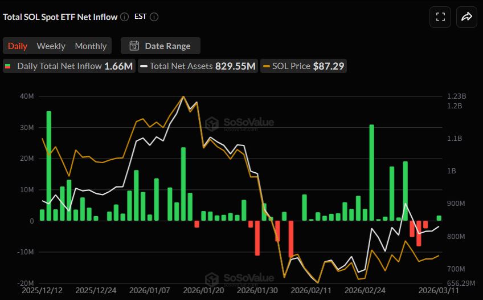
Task: Click the red-green Daily Net Inflow legend icon
Action: 8,66
